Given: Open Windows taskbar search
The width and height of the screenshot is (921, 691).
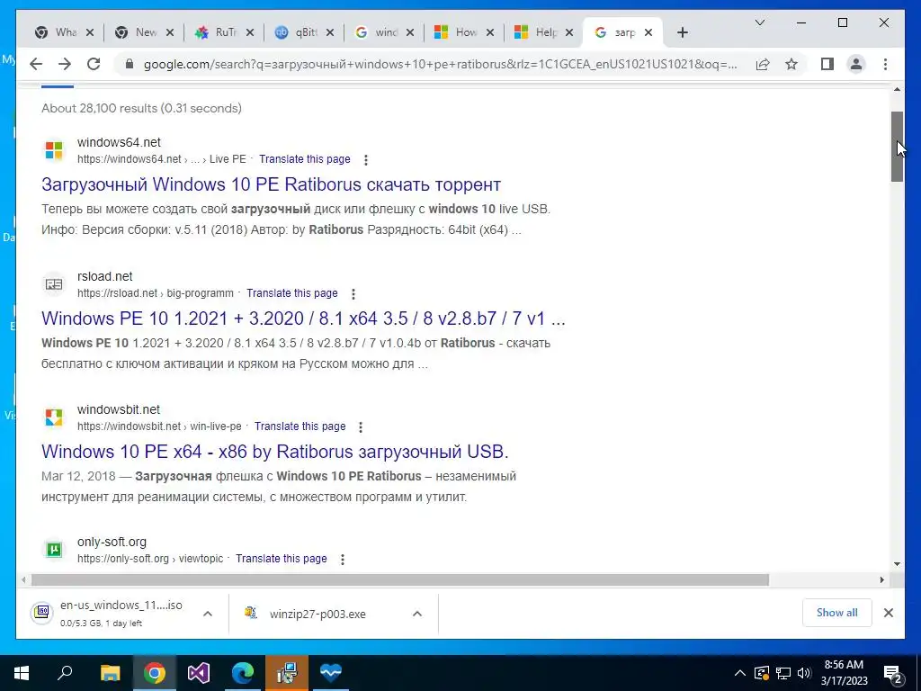Looking at the screenshot, I should (65, 673).
